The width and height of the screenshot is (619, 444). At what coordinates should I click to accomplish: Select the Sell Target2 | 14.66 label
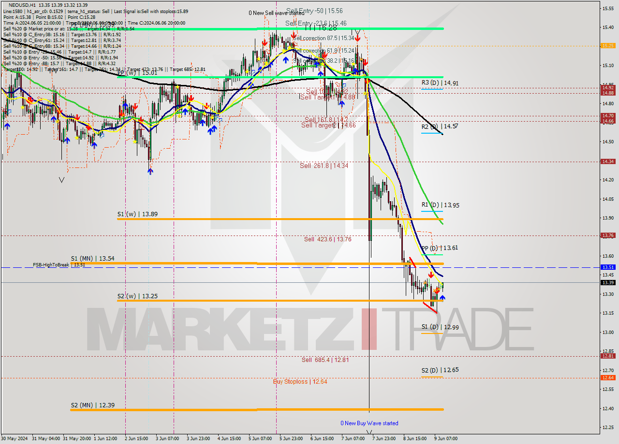point(328,125)
